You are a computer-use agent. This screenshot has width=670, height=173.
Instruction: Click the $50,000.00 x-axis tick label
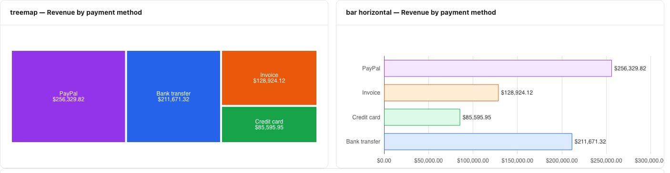coord(428,161)
